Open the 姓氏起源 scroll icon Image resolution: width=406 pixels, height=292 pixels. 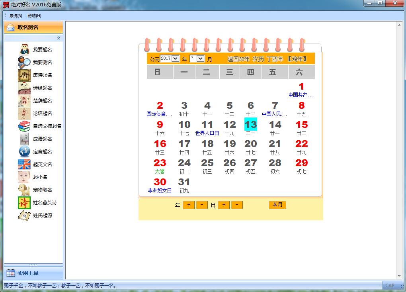(x=24, y=215)
